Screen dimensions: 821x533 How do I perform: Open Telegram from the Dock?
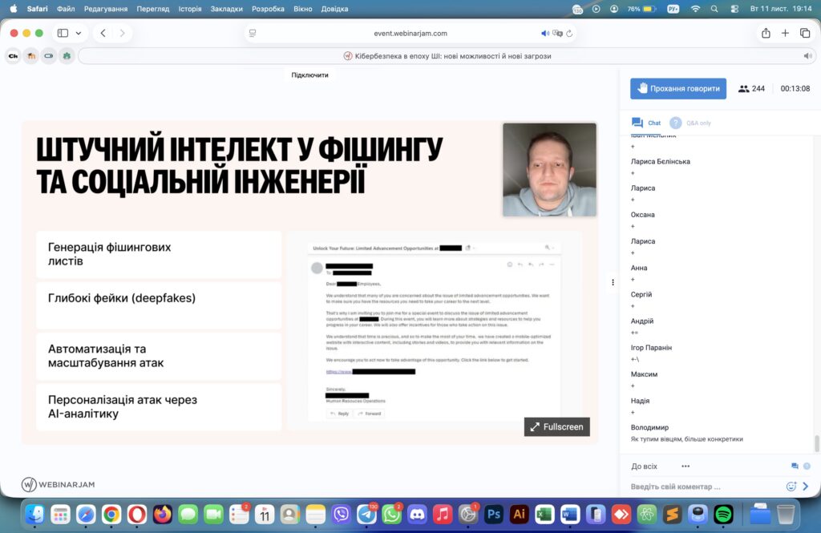367,514
